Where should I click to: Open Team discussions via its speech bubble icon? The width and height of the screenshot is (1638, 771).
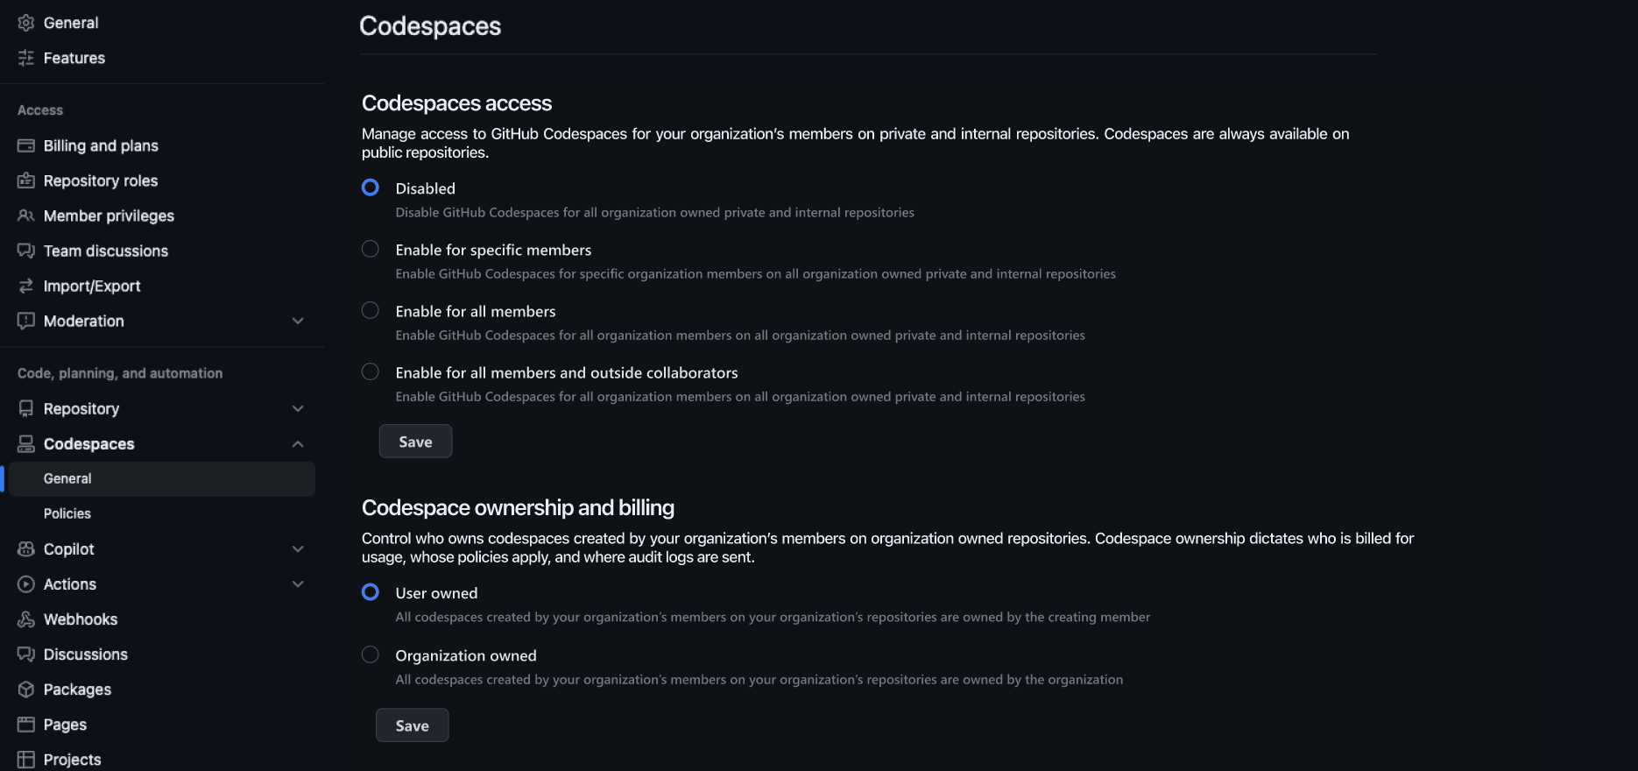[26, 251]
